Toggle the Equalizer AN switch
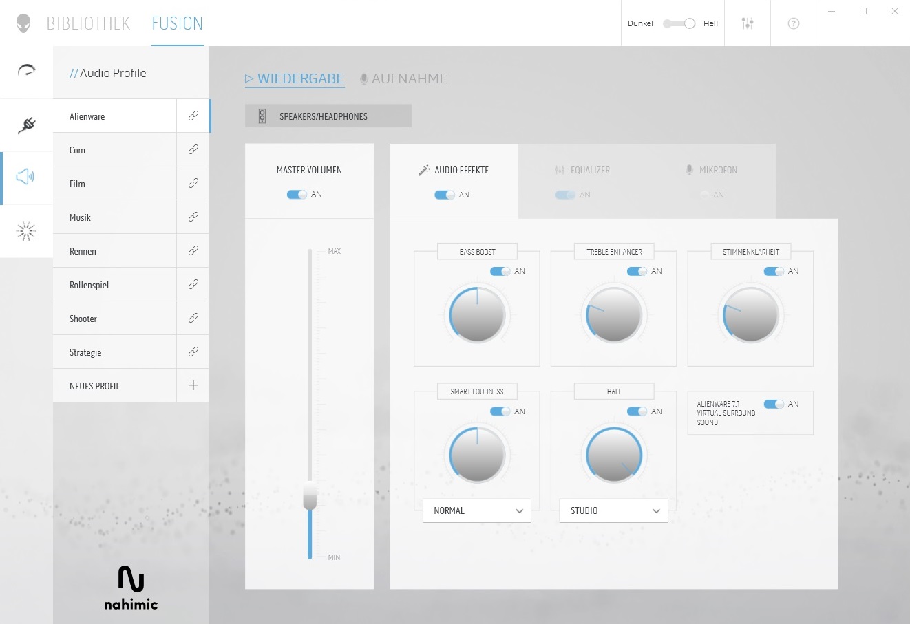This screenshot has width=910, height=624. pyautogui.click(x=565, y=195)
